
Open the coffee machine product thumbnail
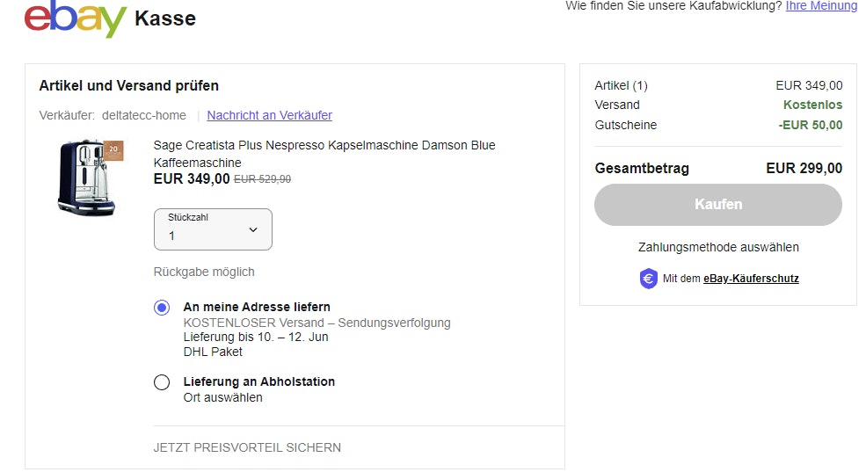[90, 178]
